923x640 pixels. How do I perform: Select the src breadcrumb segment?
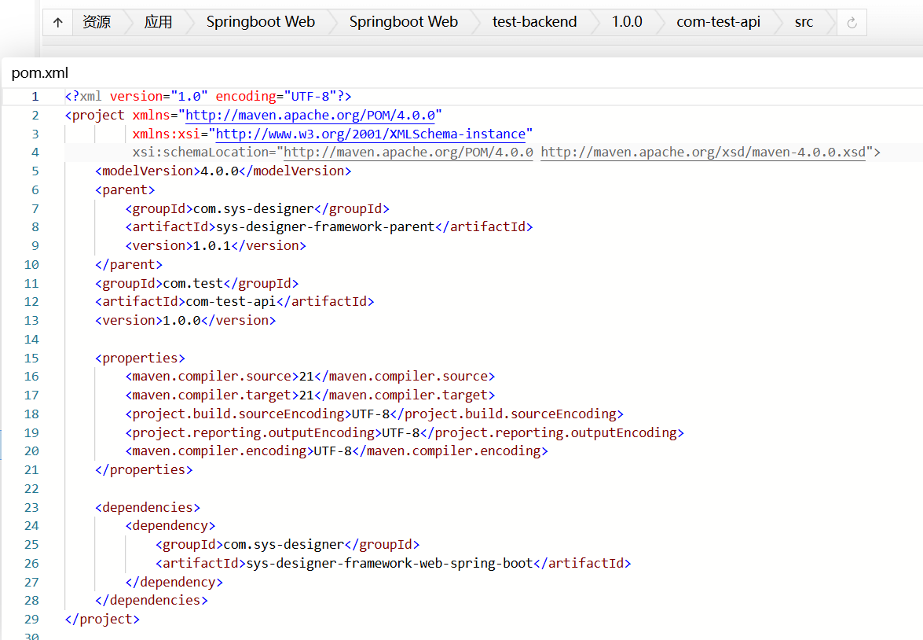tap(804, 22)
